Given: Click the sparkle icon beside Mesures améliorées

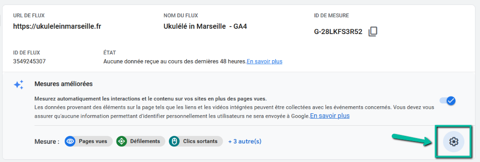Looking at the screenshot, I should point(19,85).
